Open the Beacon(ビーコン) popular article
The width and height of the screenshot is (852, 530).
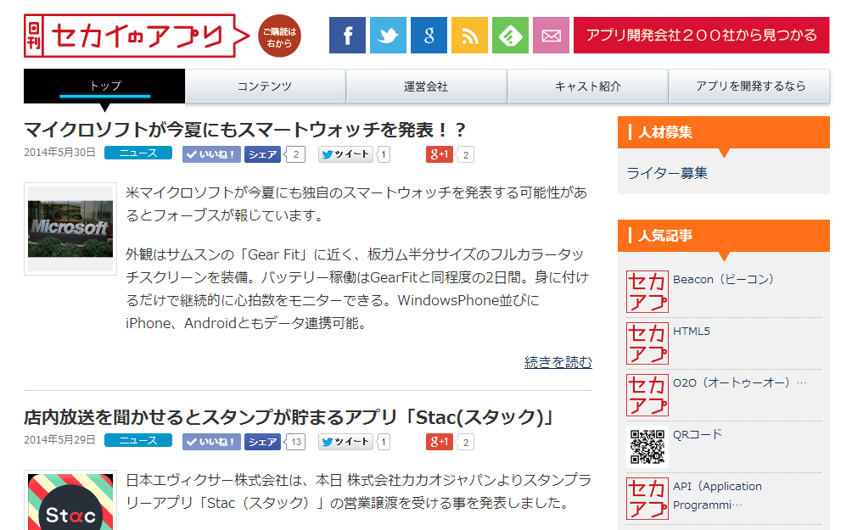723,279
